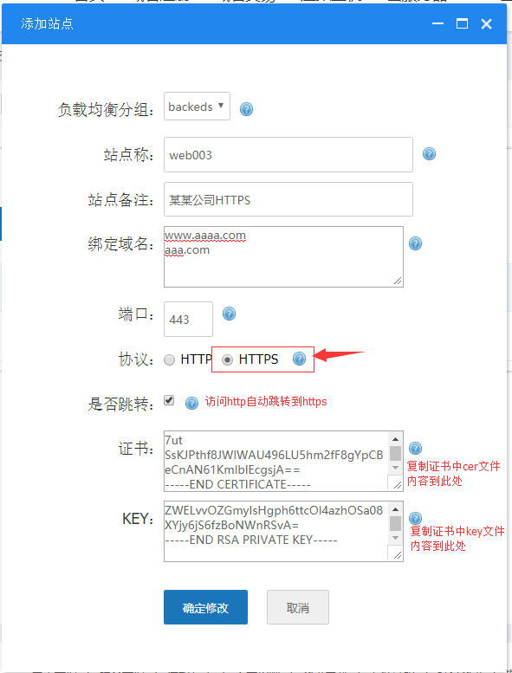The height and width of the screenshot is (673, 512).
Task: Click help icon beside KEY textarea
Action: [415, 518]
